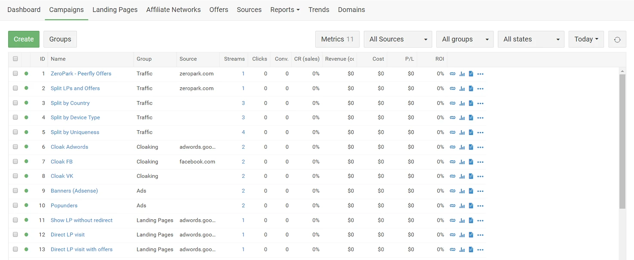Image resolution: width=634 pixels, height=260 pixels.
Task: Open chart icon for Split by Uniqueness
Action: click(462, 132)
